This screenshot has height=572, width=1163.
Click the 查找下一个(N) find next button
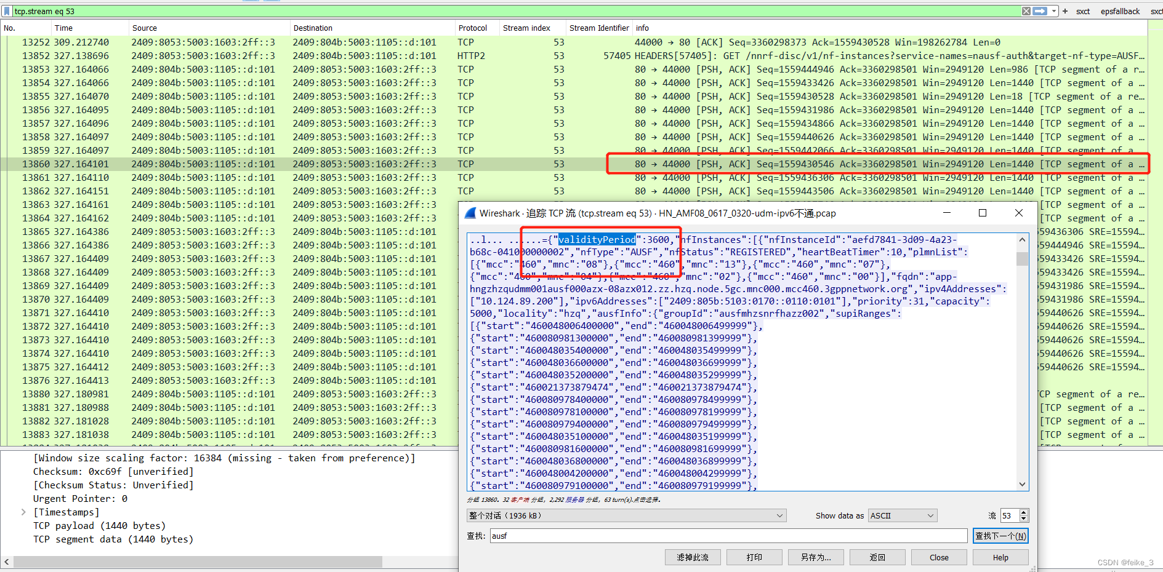(x=1000, y=536)
